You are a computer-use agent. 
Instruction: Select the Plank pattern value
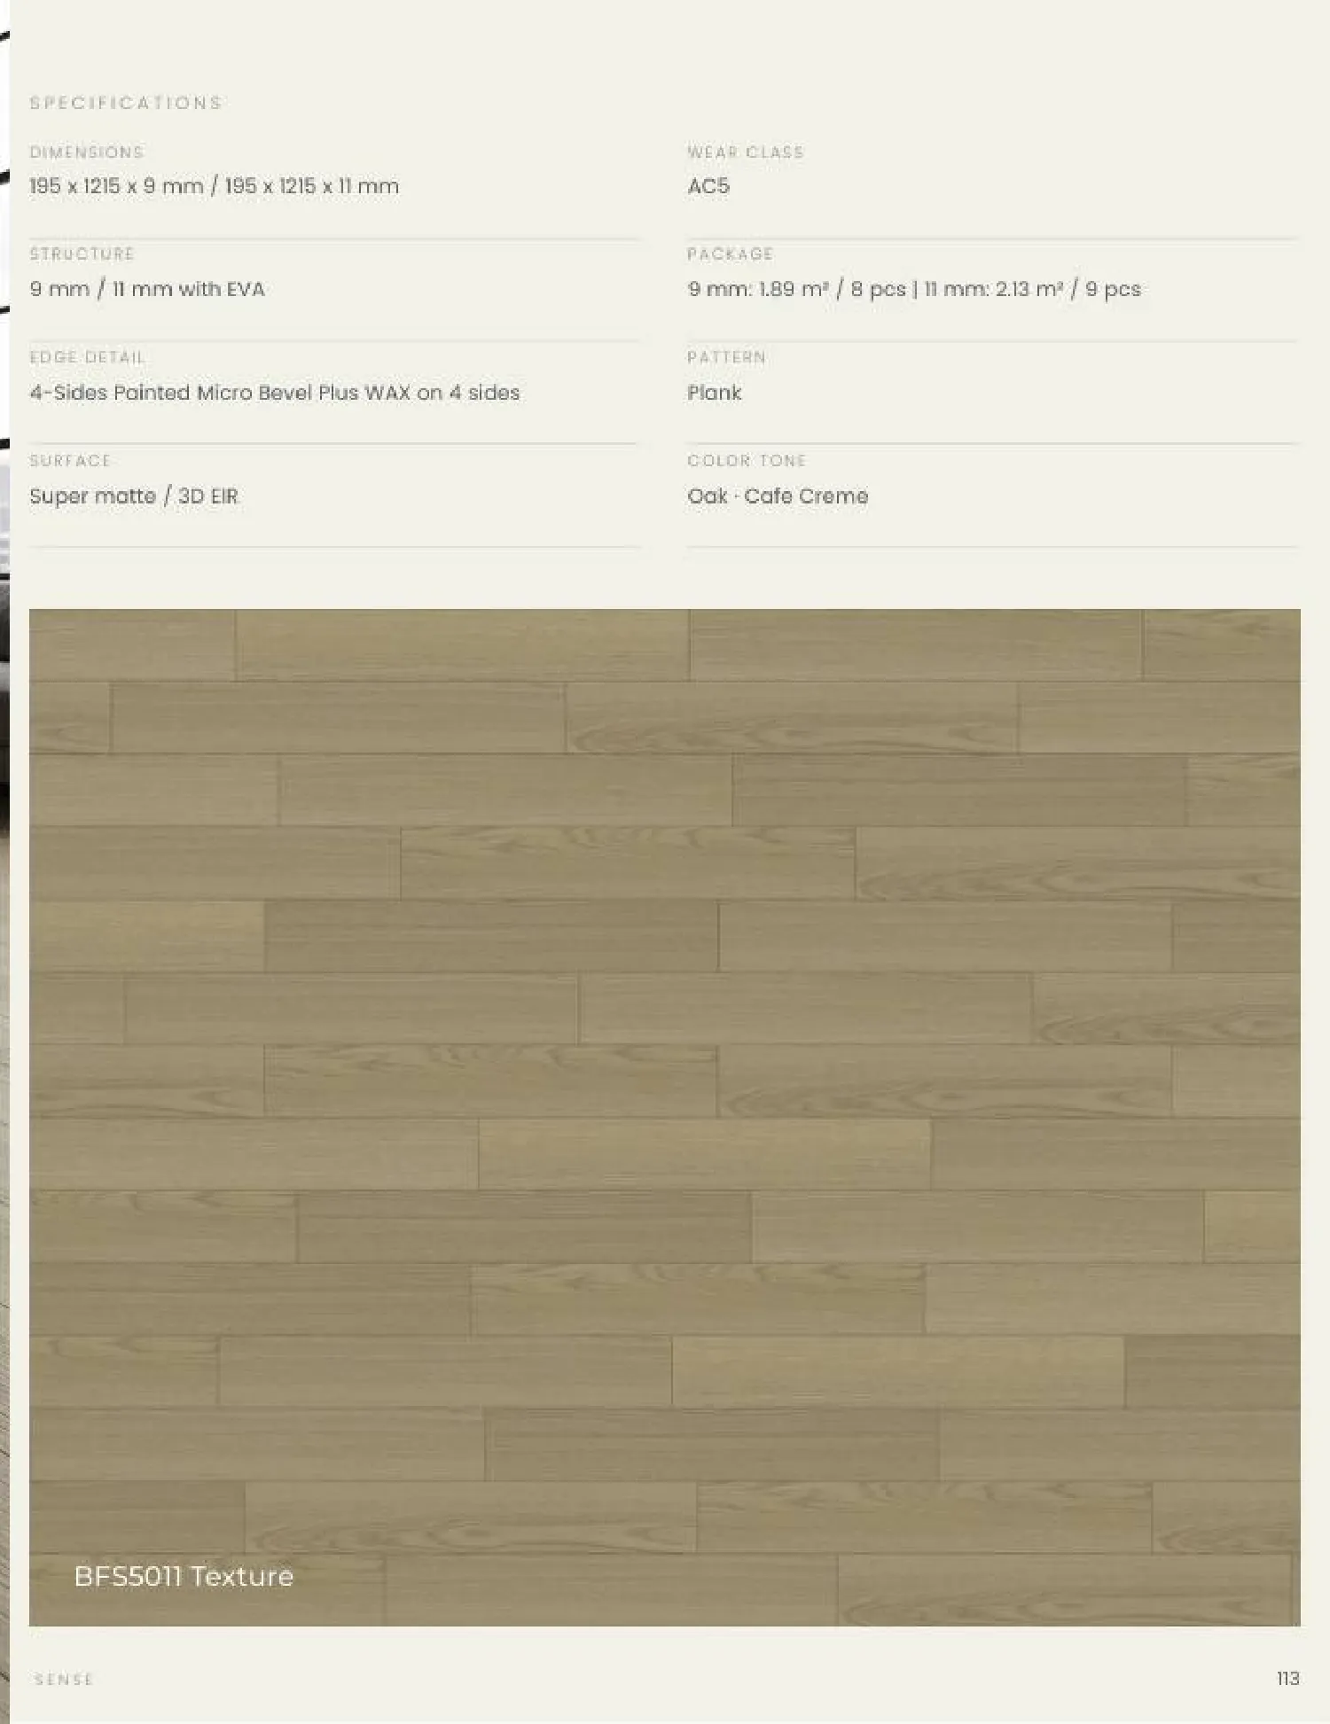[x=714, y=393]
